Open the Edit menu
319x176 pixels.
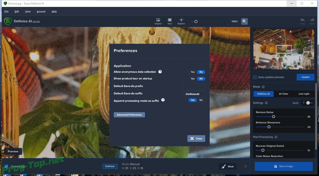[x=17, y=12]
